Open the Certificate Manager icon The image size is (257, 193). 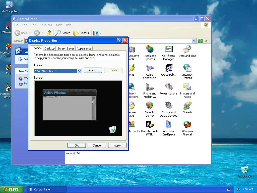coord(168,53)
